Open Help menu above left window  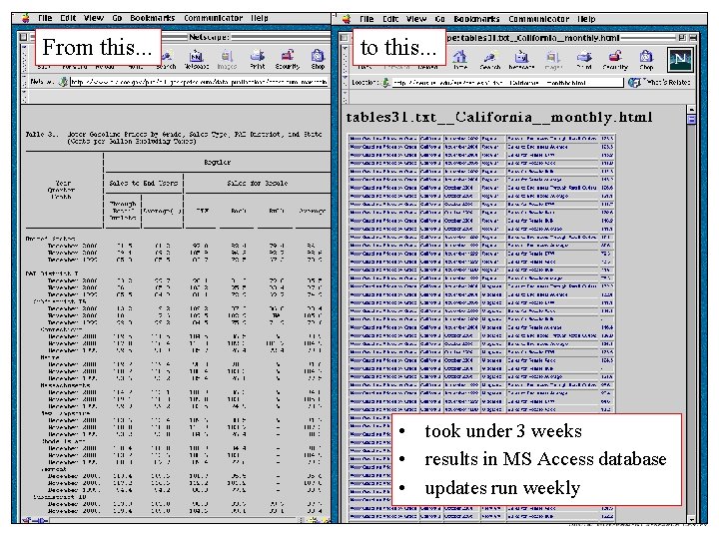pyautogui.click(x=259, y=18)
